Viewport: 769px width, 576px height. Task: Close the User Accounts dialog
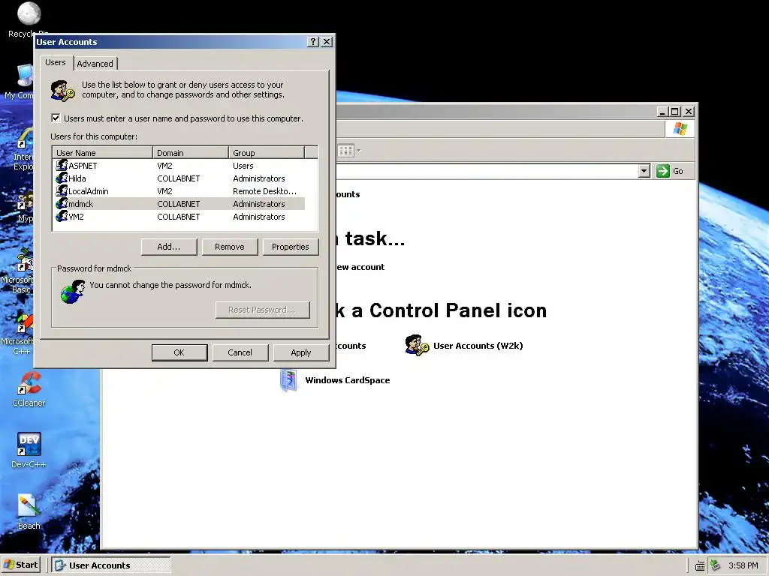pos(327,42)
